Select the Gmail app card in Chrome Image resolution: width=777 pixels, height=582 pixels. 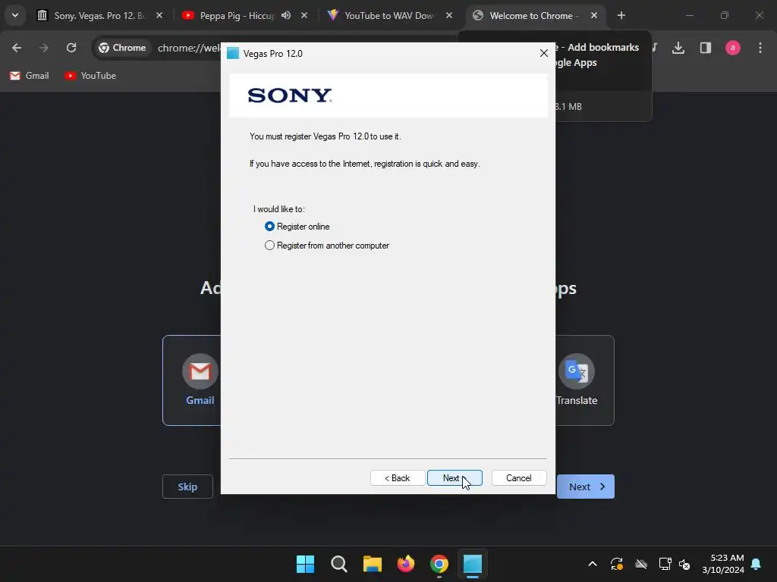point(192,380)
